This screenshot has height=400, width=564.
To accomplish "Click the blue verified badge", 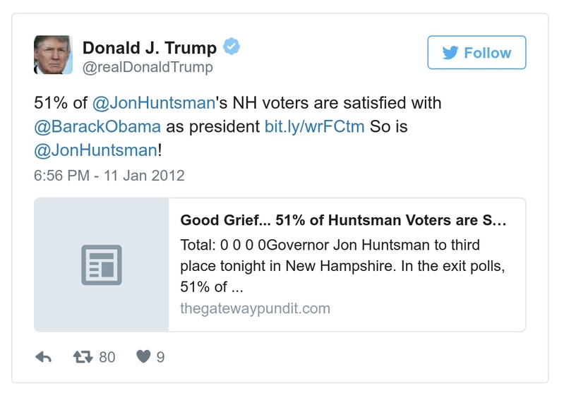I will pos(232,47).
